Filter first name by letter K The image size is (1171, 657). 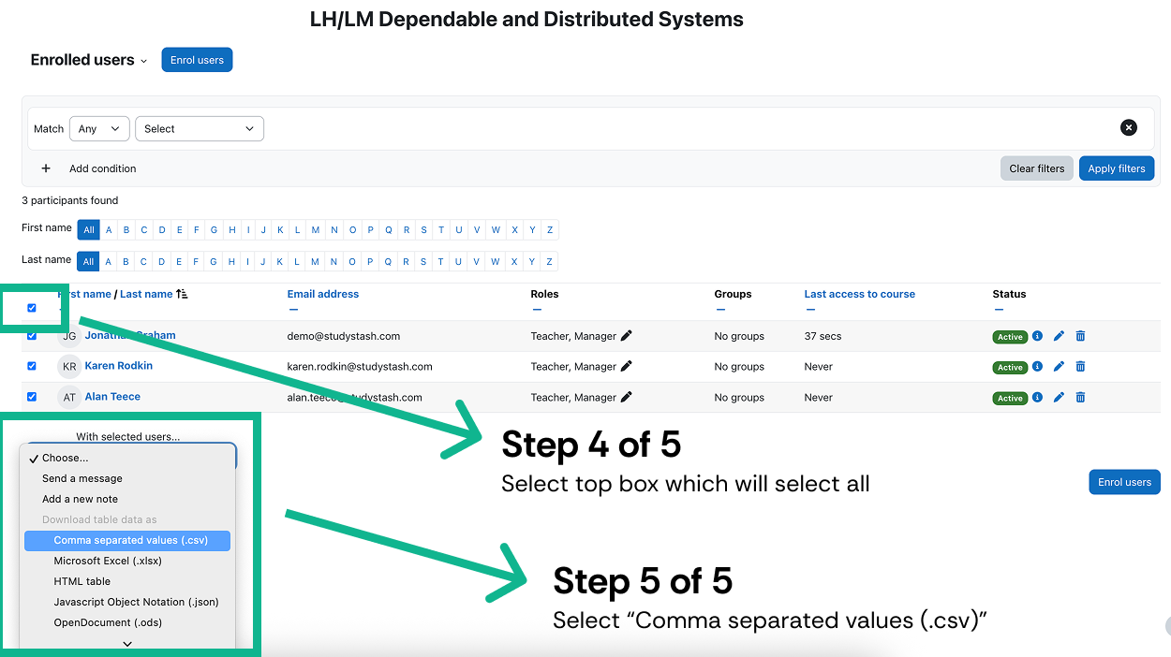280,230
